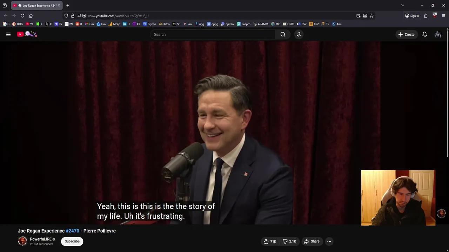Open the DDG bookmark
Viewport: 449px width, 252px height.
point(18,24)
